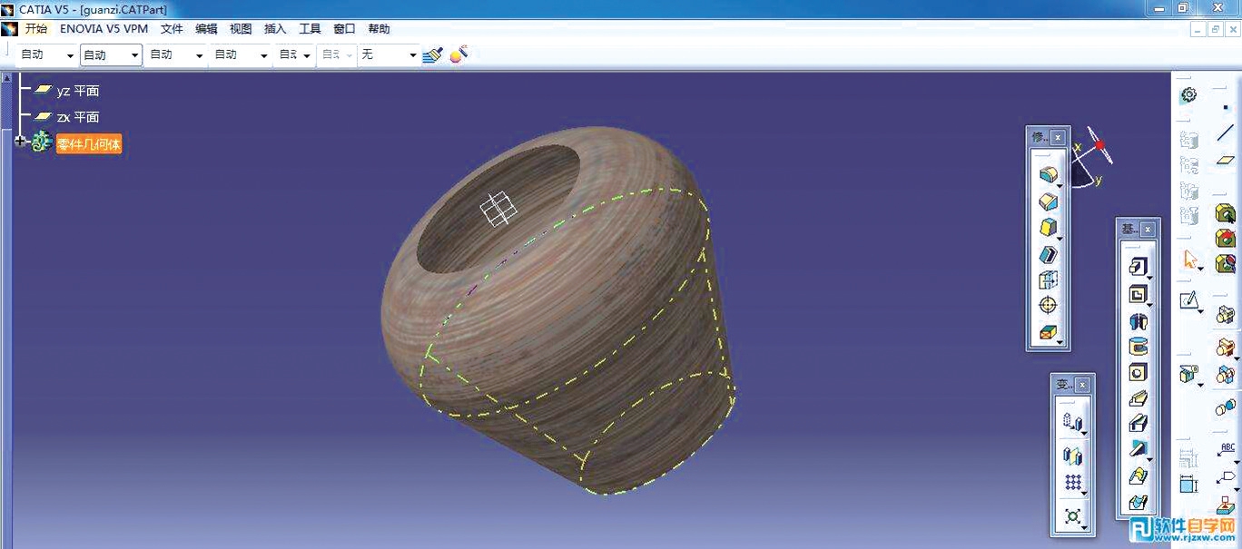
Task: Click the ABC text annotation icon
Action: click(x=1227, y=451)
